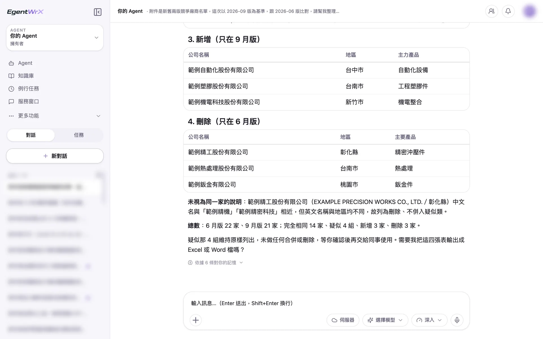
Task: Expand 依據 6 條對你的記憶
Action: pos(216,263)
